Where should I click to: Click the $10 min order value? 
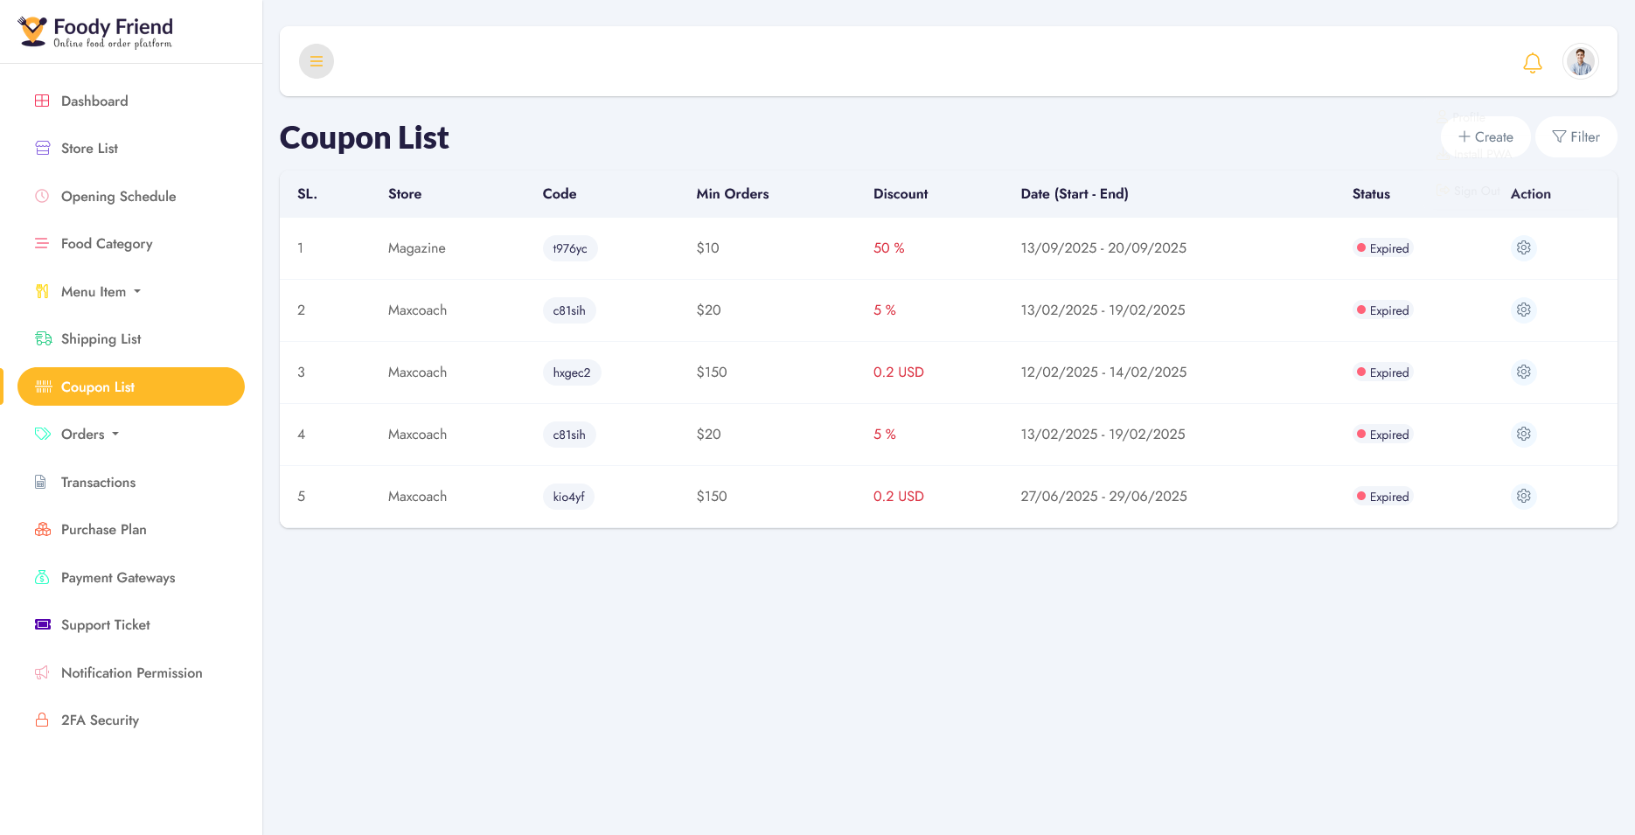[x=708, y=248]
